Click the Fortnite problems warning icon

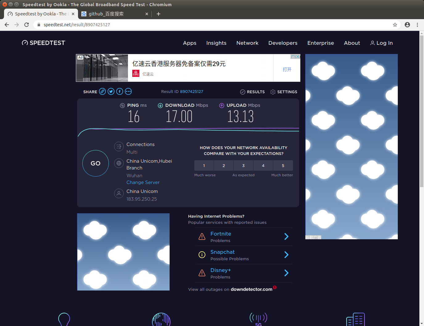tap(202, 236)
